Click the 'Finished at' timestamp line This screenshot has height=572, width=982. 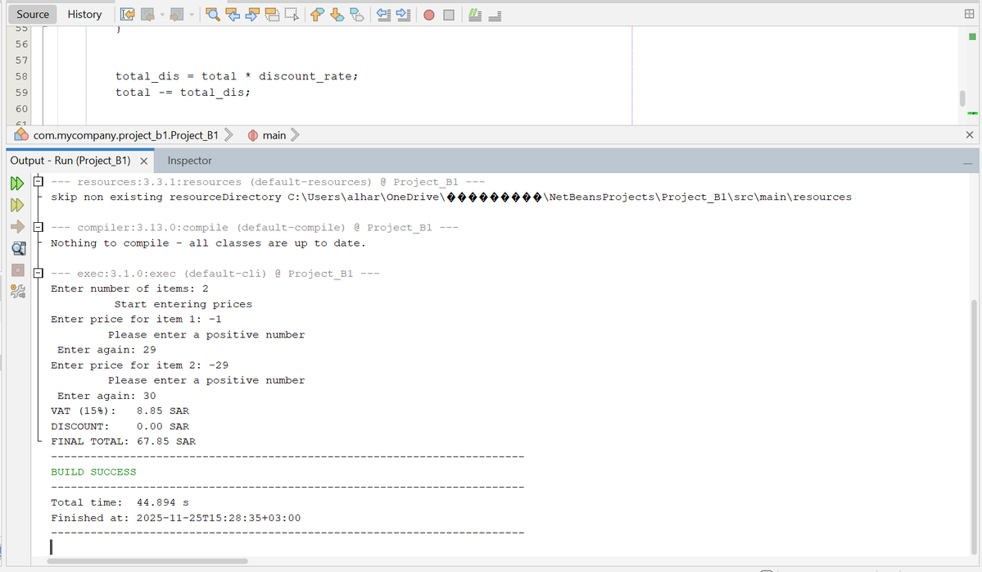(x=176, y=517)
